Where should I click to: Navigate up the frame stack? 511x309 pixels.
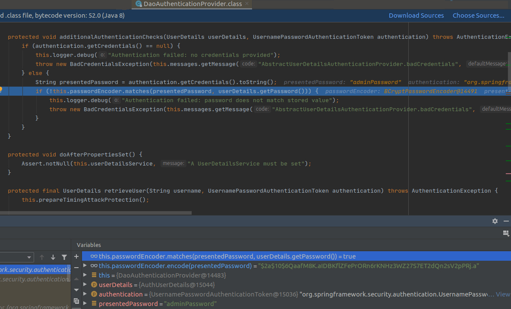(42, 257)
